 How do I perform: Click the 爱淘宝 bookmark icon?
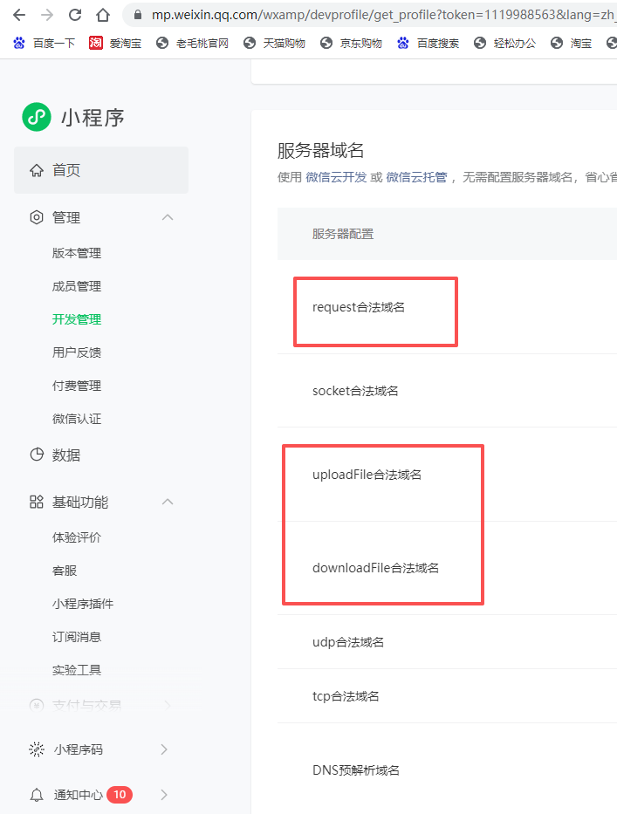click(94, 42)
